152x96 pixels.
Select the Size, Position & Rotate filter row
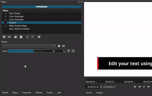pyautogui.click(x=42, y=29)
